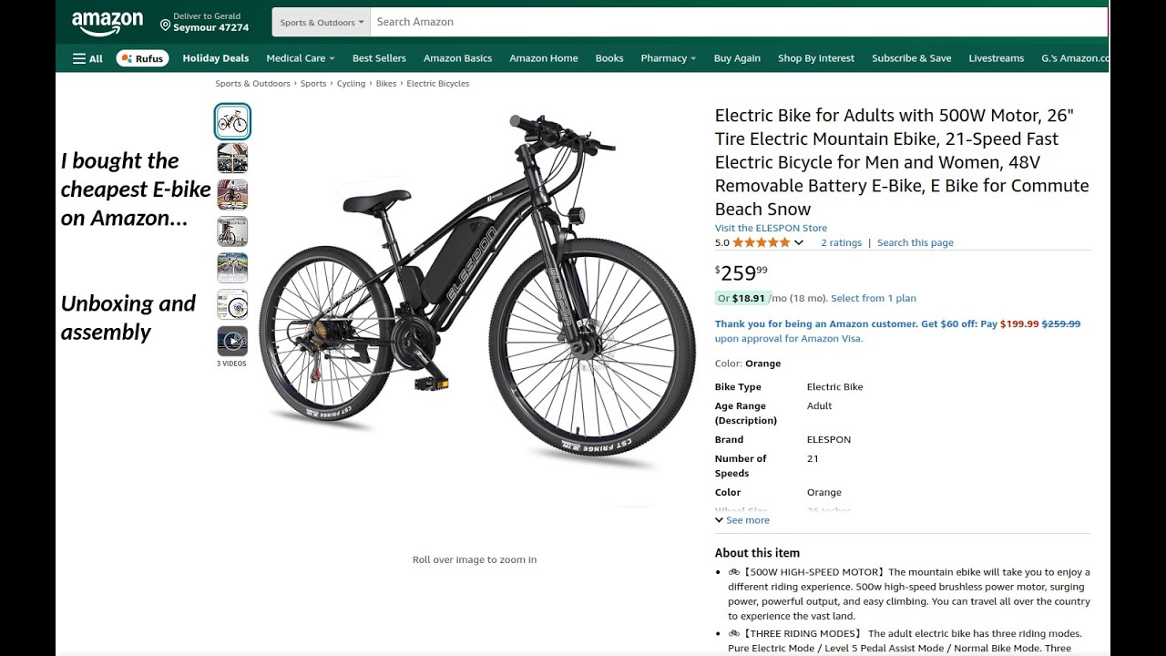Open the hamburger All menu
This screenshot has height=656, width=1166.
(x=88, y=58)
